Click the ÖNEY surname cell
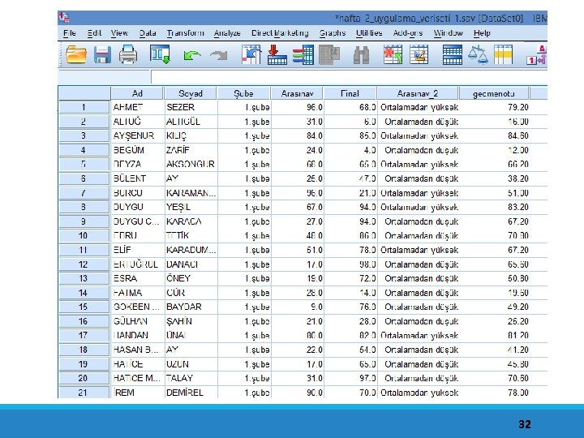Screen dimensions: 584x438 [x=191, y=278]
